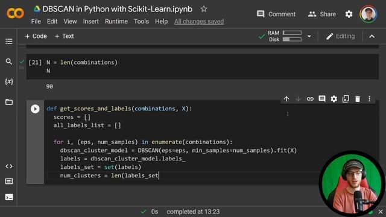Open the find and replace search icon
This screenshot has height=217, width=386.
[9, 61]
